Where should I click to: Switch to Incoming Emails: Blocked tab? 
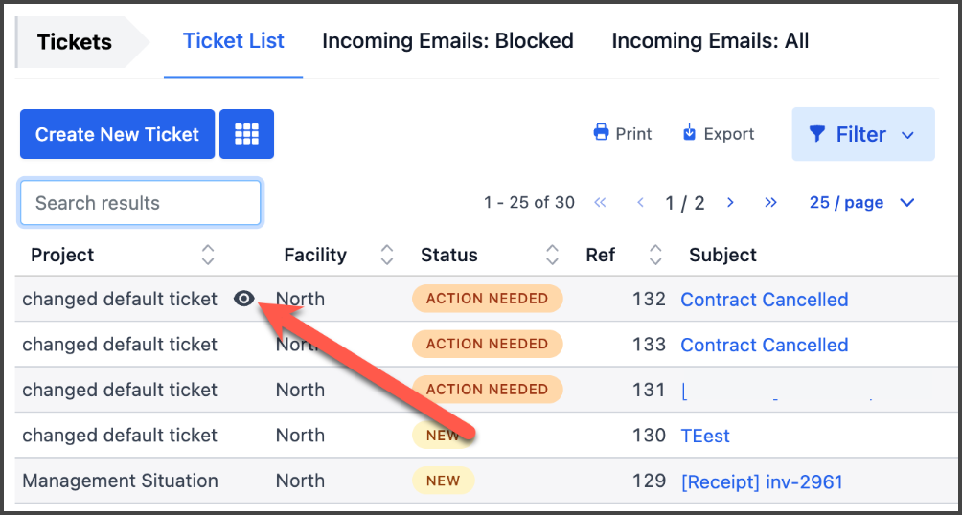[447, 41]
